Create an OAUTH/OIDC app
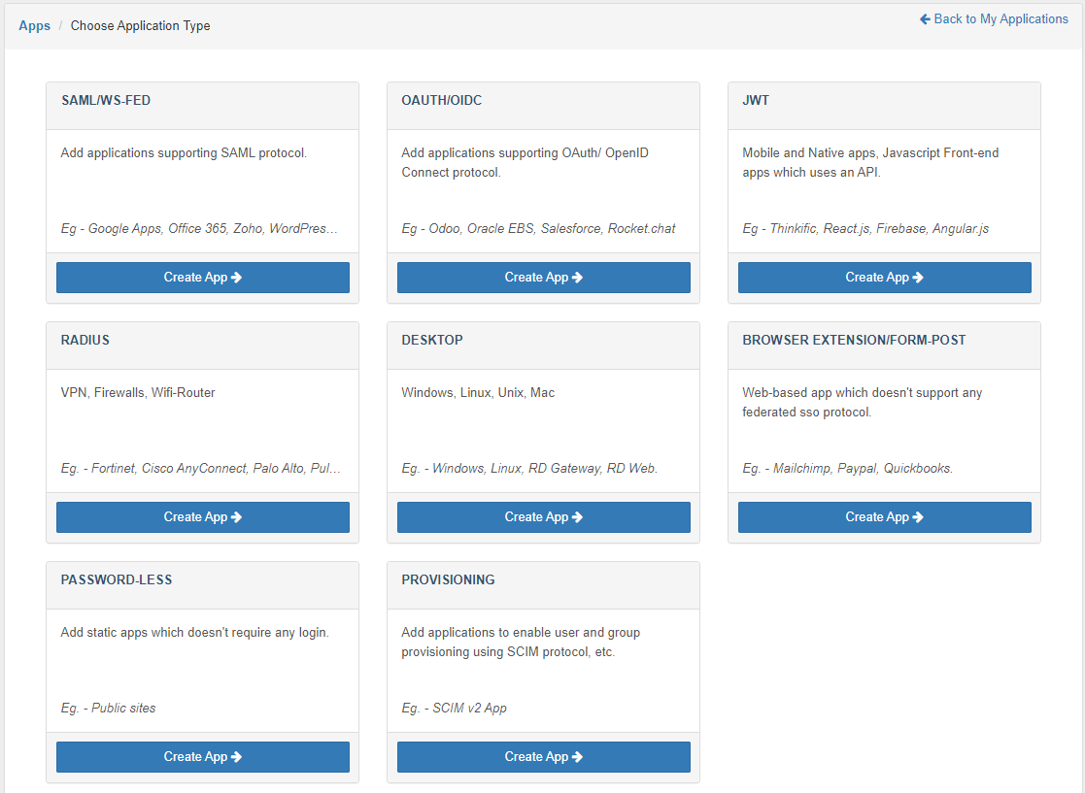This screenshot has width=1085, height=793. (x=543, y=278)
